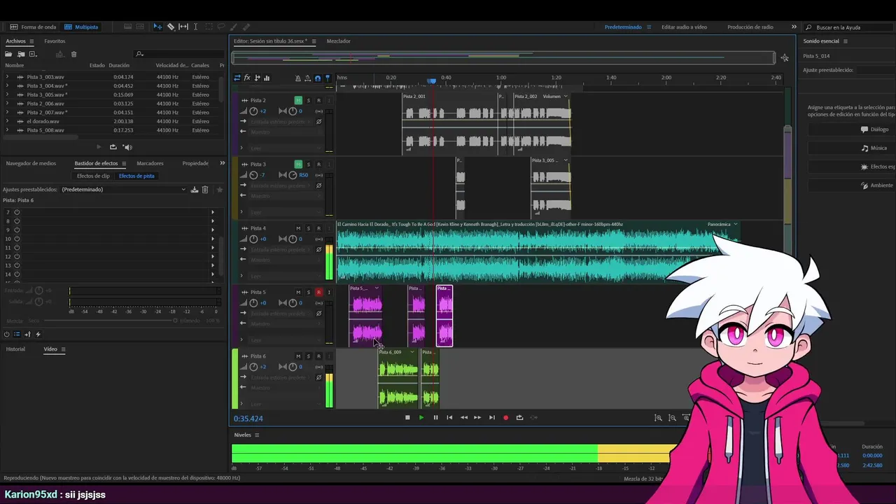This screenshot has width=896, height=504.
Task: Toggle Solo on Pista 6
Action: tap(308, 356)
